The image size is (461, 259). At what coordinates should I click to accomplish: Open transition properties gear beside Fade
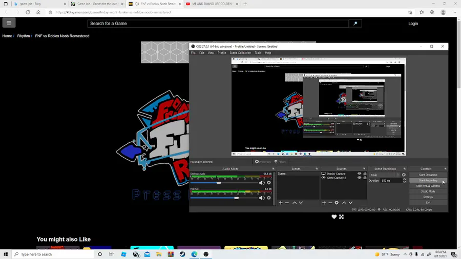coord(404,175)
